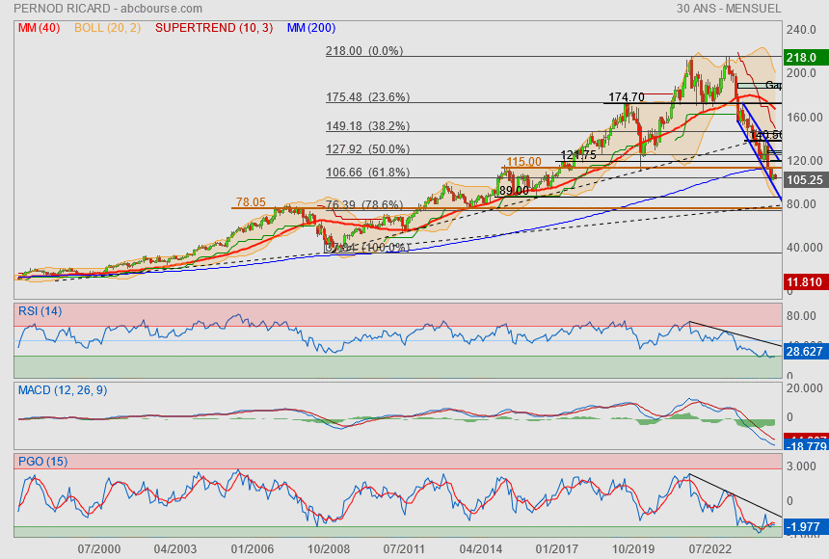
Task: Click the 218.00 (0.0%) Fibonacci label
Action: [x=364, y=51]
